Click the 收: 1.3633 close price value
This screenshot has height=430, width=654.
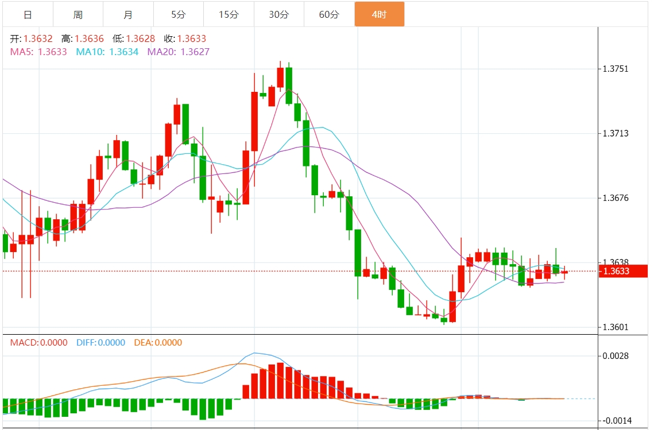[185, 39]
